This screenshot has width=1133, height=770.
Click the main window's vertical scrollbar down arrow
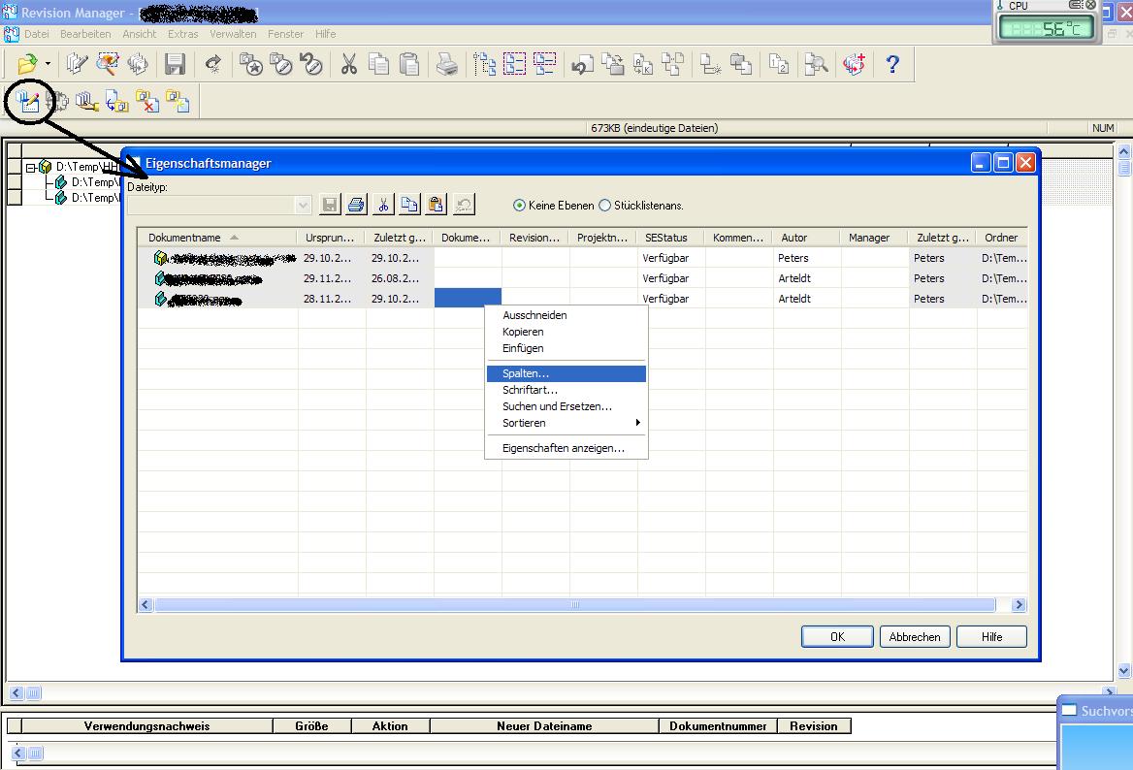1124,670
